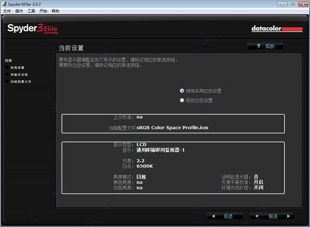Image resolution: width=310 pixels, height=227 pixels.
Task: Click the 亮度模式 label
Action: coord(123,177)
